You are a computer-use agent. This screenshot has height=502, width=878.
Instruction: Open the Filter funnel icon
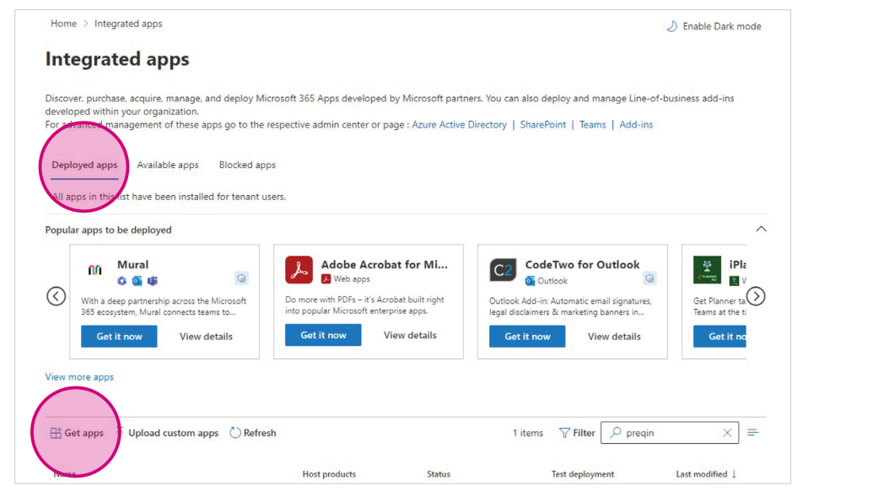[563, 432]
